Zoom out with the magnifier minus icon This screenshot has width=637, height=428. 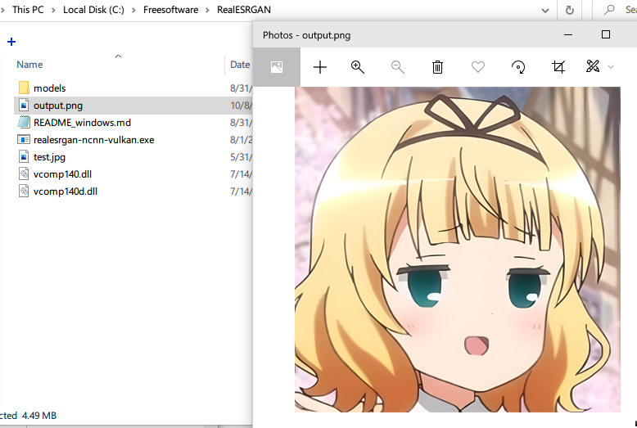point(398,67)
